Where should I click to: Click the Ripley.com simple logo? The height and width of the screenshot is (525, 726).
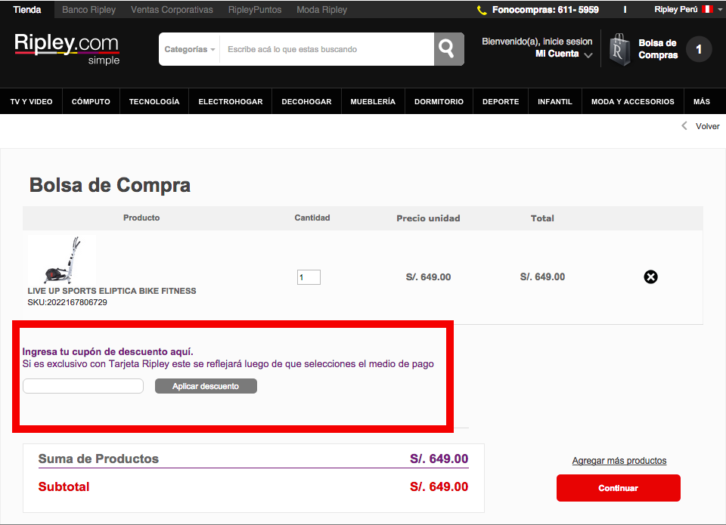67,48
